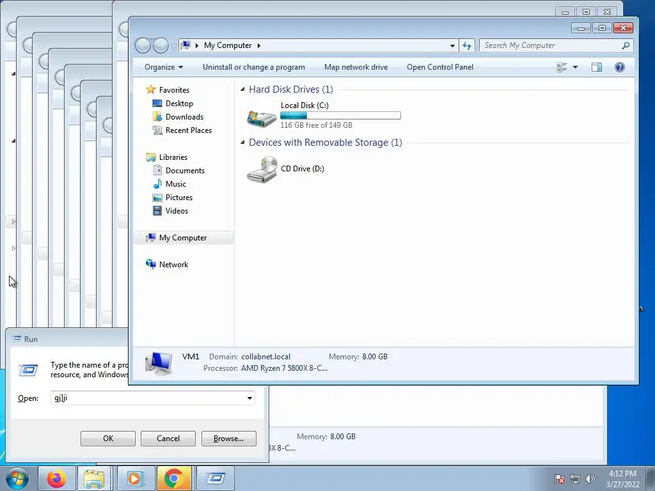
Task: Open the Organize dropdown menu
Action: point(164,67)
